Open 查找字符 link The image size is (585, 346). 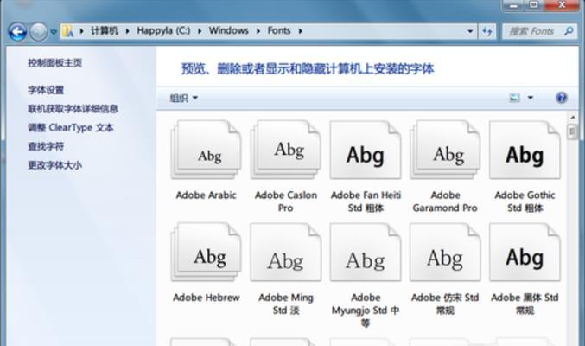[46, 146]
